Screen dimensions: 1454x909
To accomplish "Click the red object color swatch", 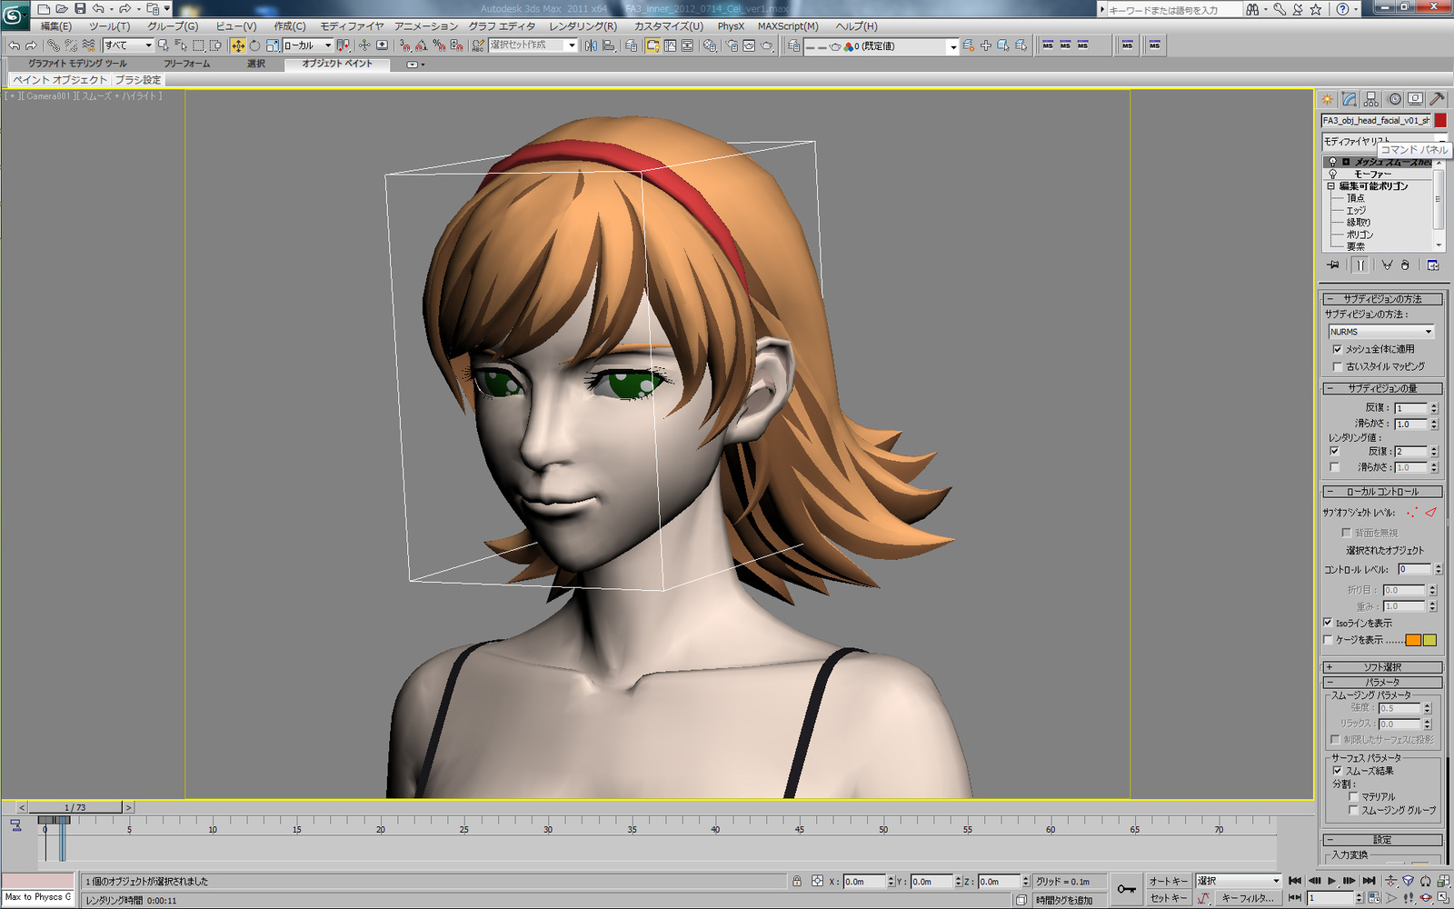I will click(x=1439, y=119).
